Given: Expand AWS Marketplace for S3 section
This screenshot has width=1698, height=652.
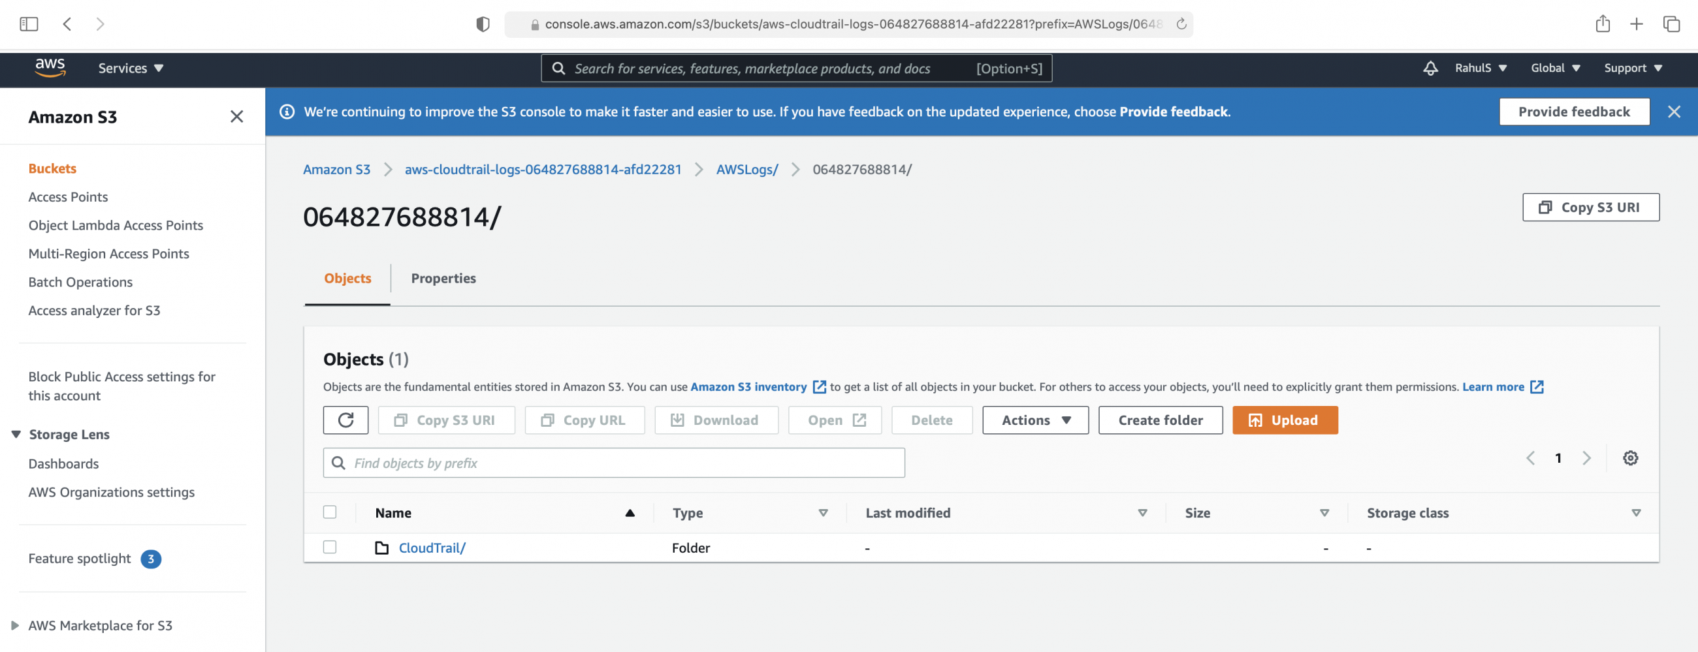Looking at the screenshot, I should 99,625.
